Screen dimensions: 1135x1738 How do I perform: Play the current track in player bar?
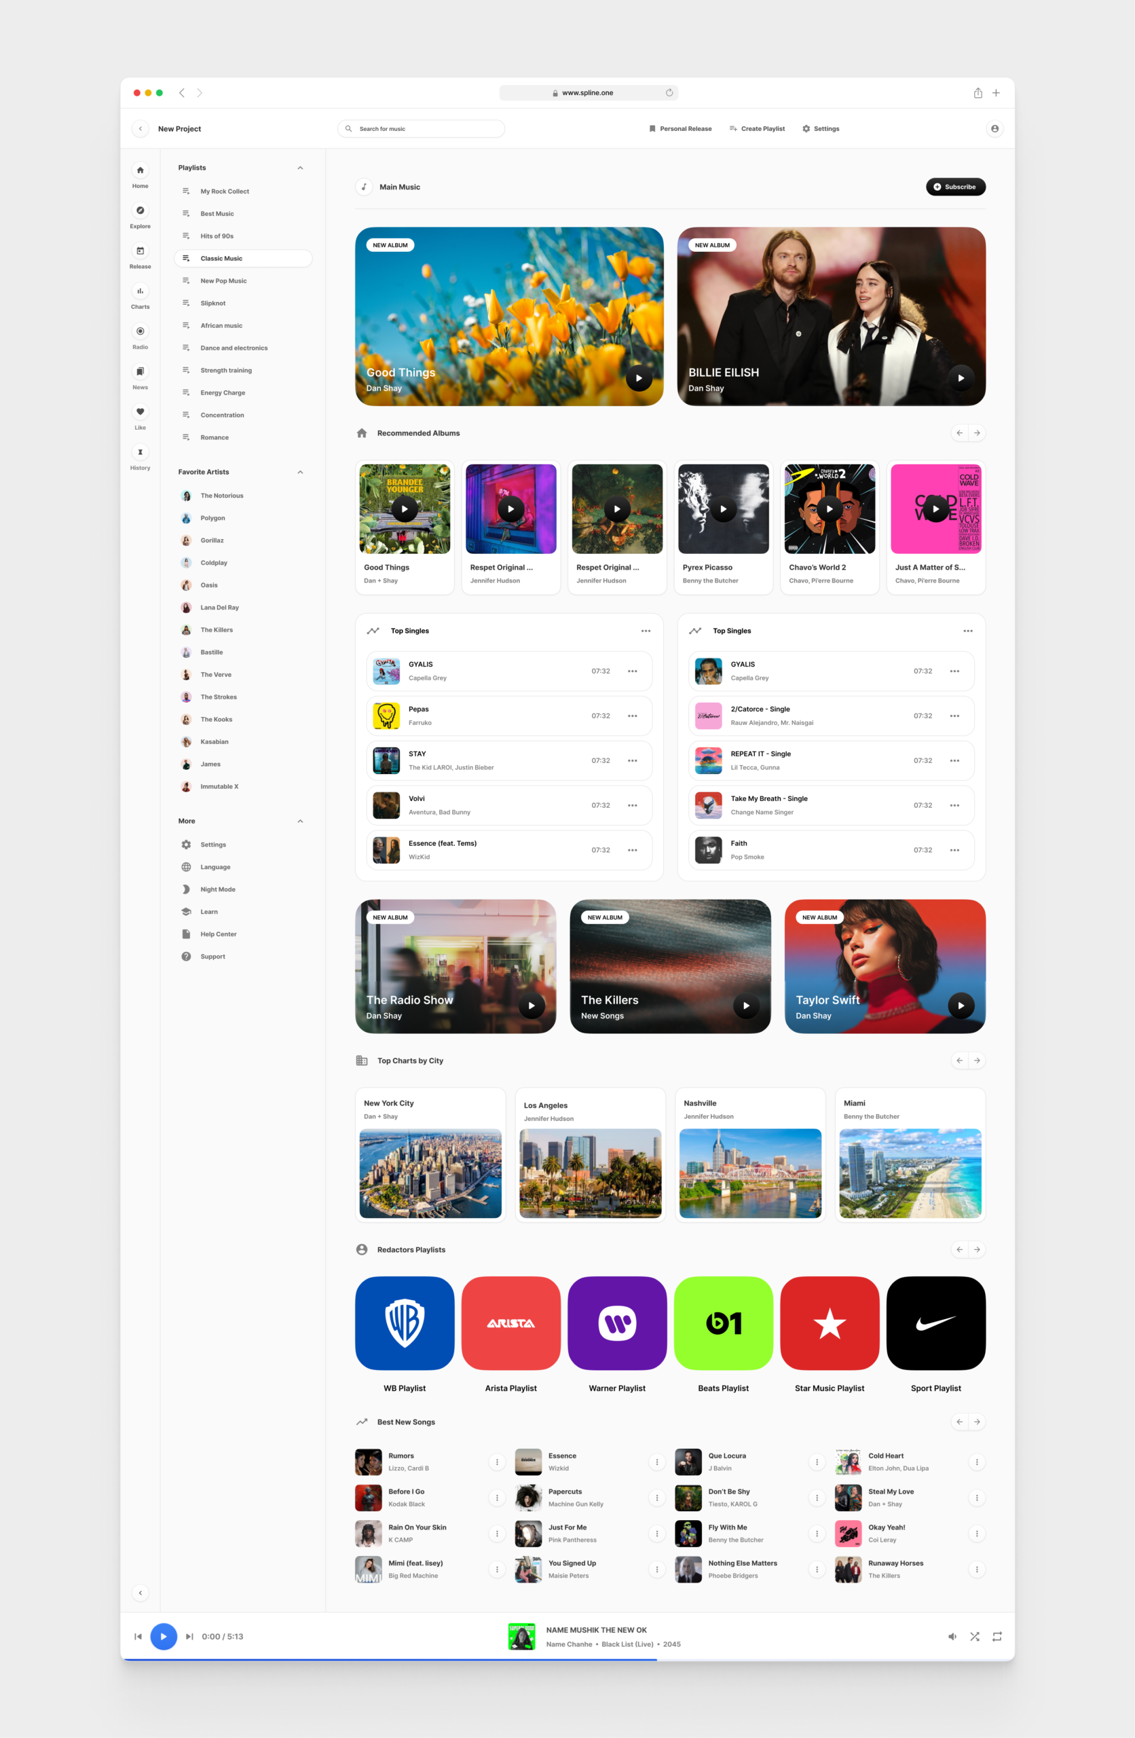click(x=164, y=1636)
